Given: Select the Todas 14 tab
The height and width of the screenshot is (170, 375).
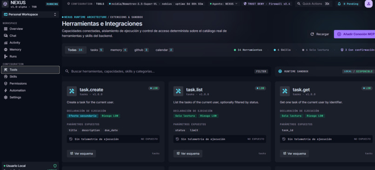Looking at the screenshot, I should [75, 50].
